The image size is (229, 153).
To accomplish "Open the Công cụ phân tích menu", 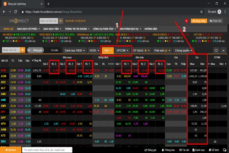I will pyautogui.click(x=104, y=29).
